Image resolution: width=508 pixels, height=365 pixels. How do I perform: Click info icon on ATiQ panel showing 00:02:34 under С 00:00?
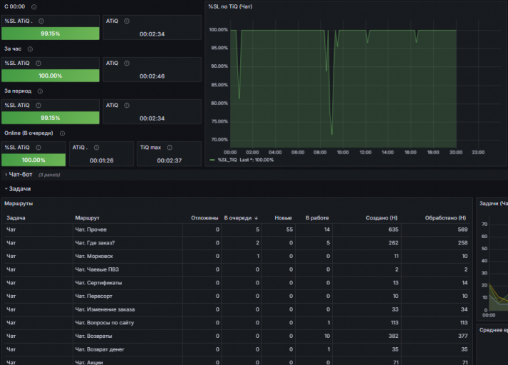(x=127, y=21)
